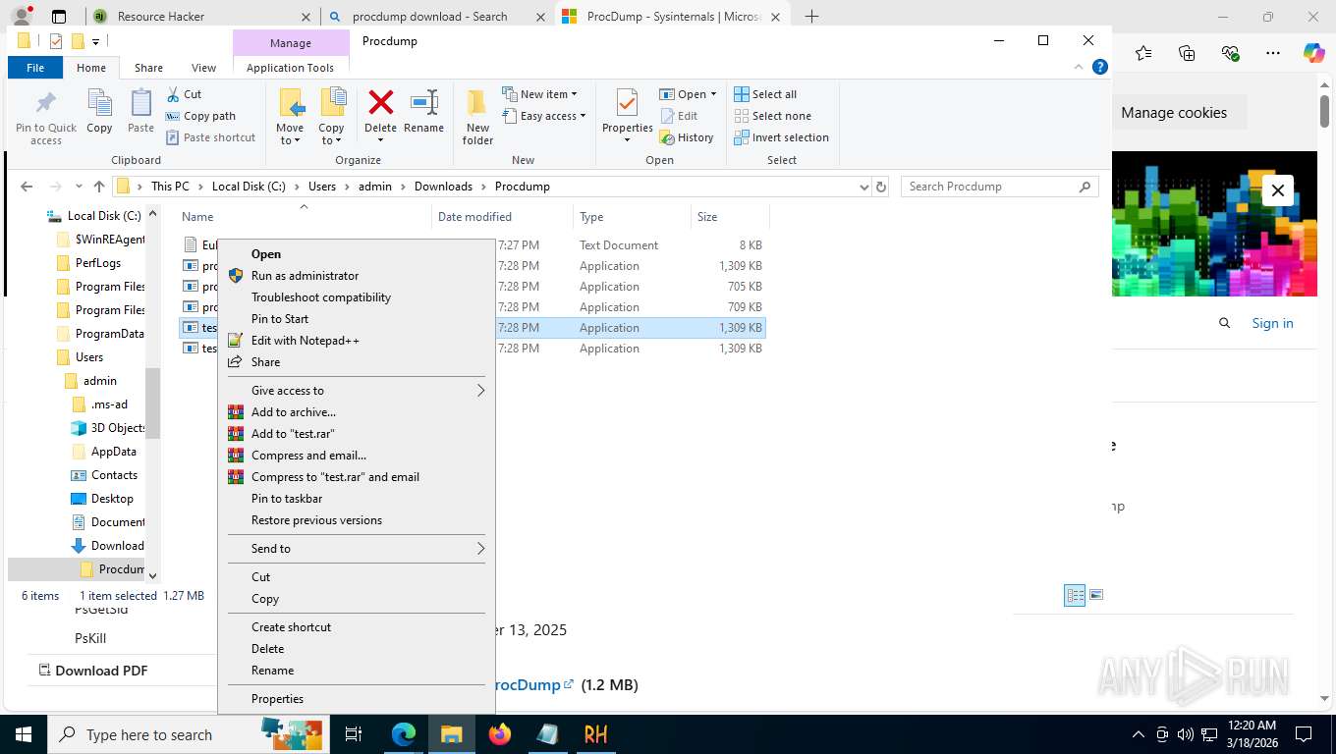Click the Sign in link
Screen dimensions: 1336x754
1272,323
